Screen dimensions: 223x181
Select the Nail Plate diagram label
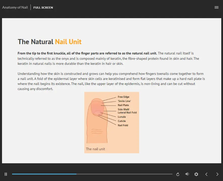123,105
